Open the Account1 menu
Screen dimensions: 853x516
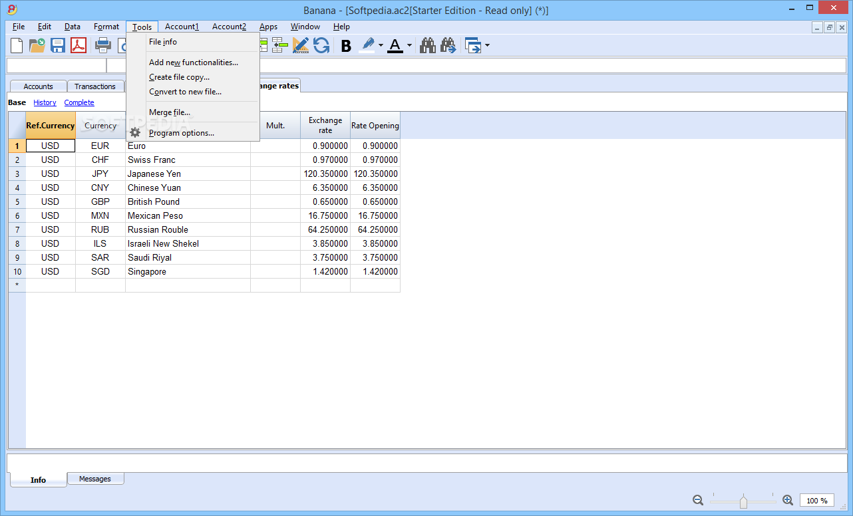click(x=182, y=27)
